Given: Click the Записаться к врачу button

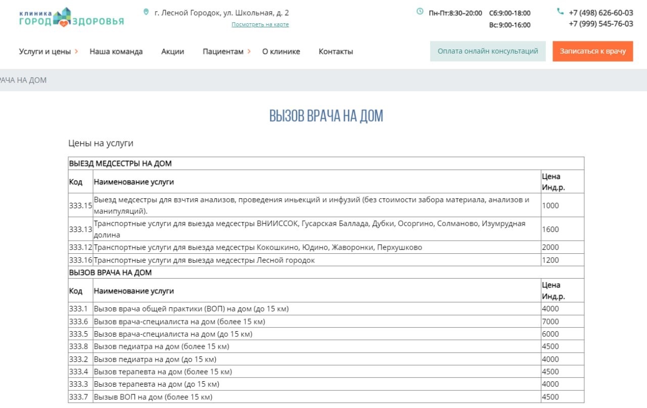Looking at the screenshot, I should pyautogui.click(x=593, y=51).
